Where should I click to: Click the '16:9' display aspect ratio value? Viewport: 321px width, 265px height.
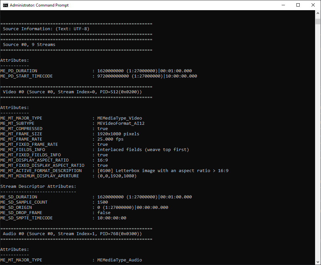click(103, 160)
